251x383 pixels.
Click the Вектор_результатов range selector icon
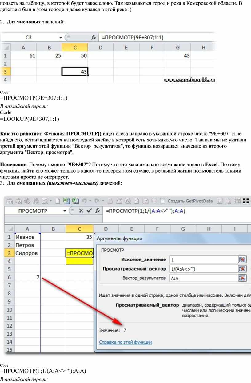coord(242,278)
